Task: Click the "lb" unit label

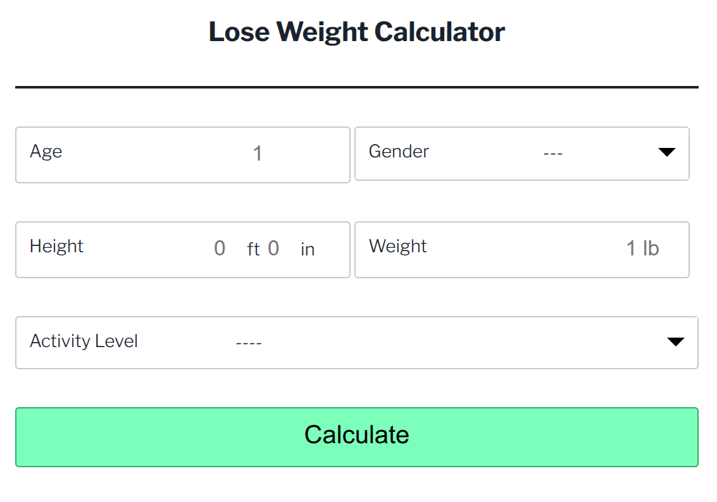Action: point(651,248)
